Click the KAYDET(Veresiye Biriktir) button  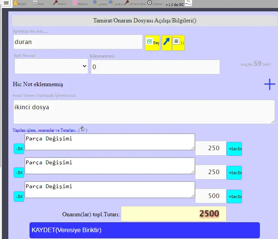(145, 230)
